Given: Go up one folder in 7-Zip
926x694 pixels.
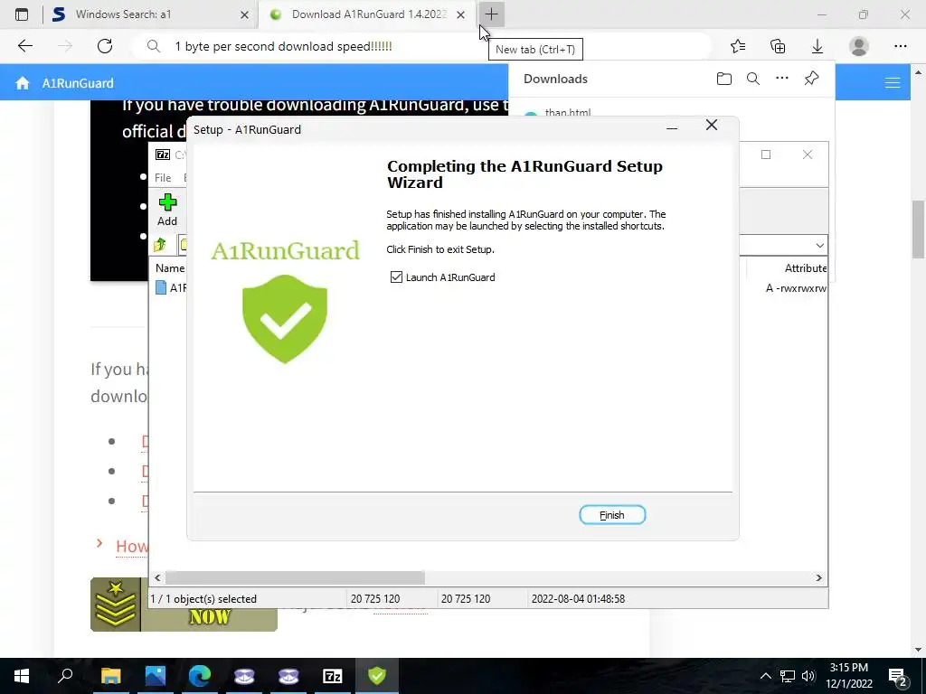Looking at the screenshot, I should coord(160,244).
